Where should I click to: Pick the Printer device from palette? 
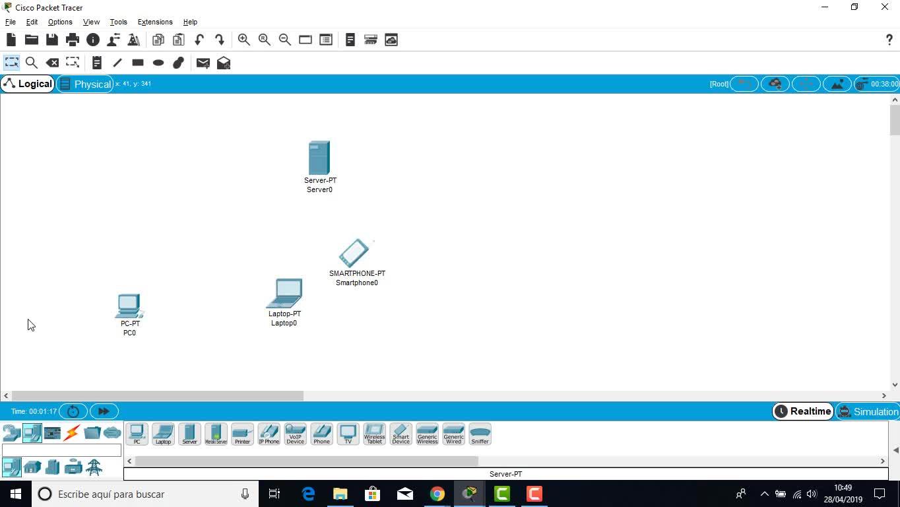(x=242, y=434)
